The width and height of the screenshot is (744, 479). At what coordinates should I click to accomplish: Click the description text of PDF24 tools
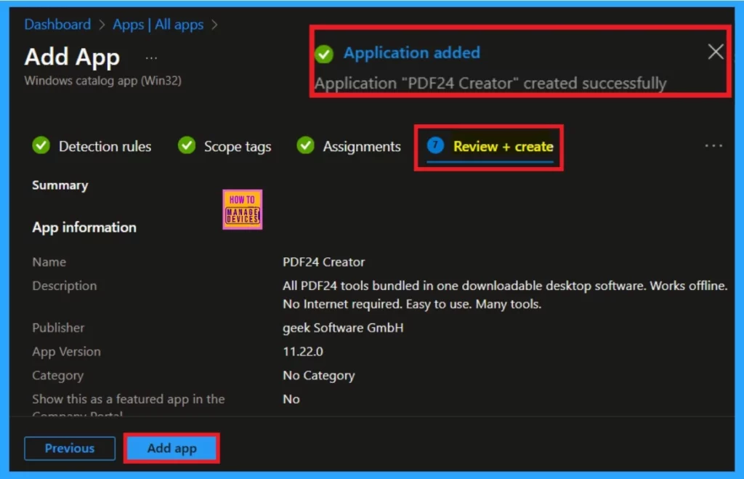[x=505, y=295]
